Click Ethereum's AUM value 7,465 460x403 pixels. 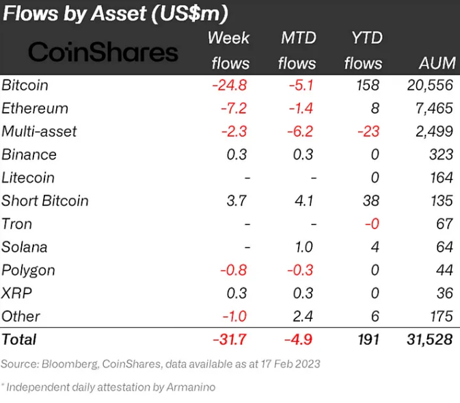click(434, 108)
